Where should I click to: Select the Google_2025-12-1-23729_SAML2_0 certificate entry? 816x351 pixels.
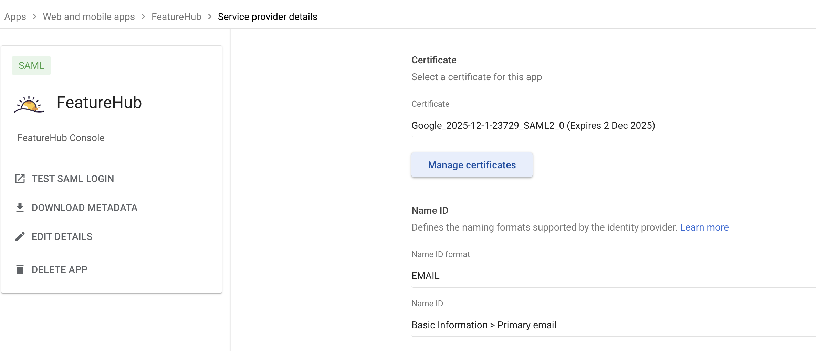[533, 125]
